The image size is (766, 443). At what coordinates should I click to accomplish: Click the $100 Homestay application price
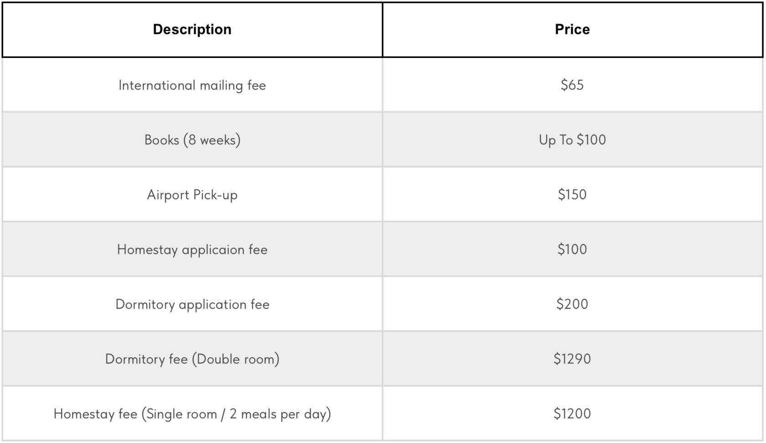coord(572,249)
